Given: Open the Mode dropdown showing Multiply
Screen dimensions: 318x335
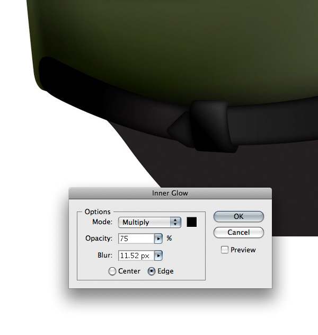Looking at the screenshot, I should 149,222.
